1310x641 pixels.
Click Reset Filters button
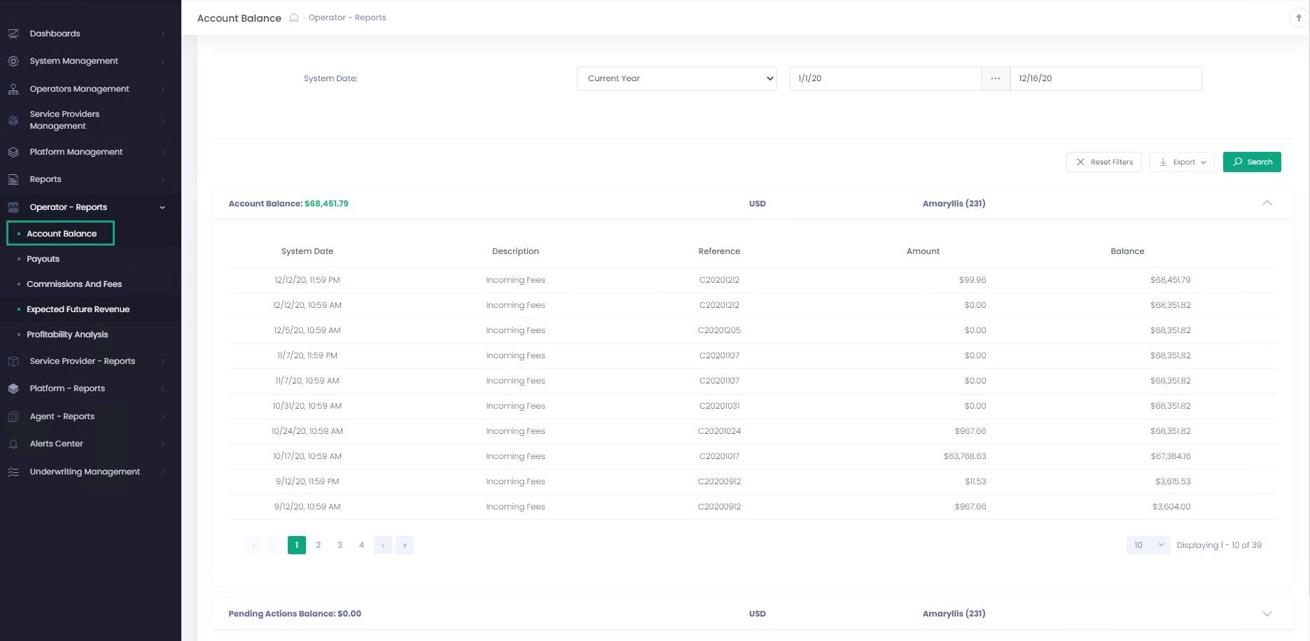(x=1103, y=162)
